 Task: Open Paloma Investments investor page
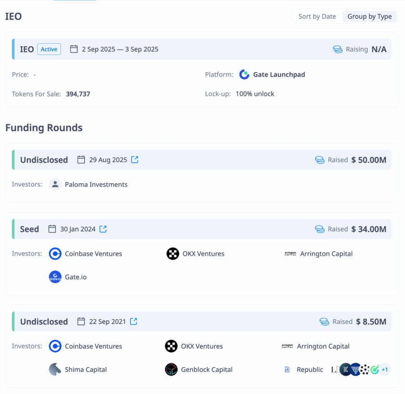click(x=96, y=184)
